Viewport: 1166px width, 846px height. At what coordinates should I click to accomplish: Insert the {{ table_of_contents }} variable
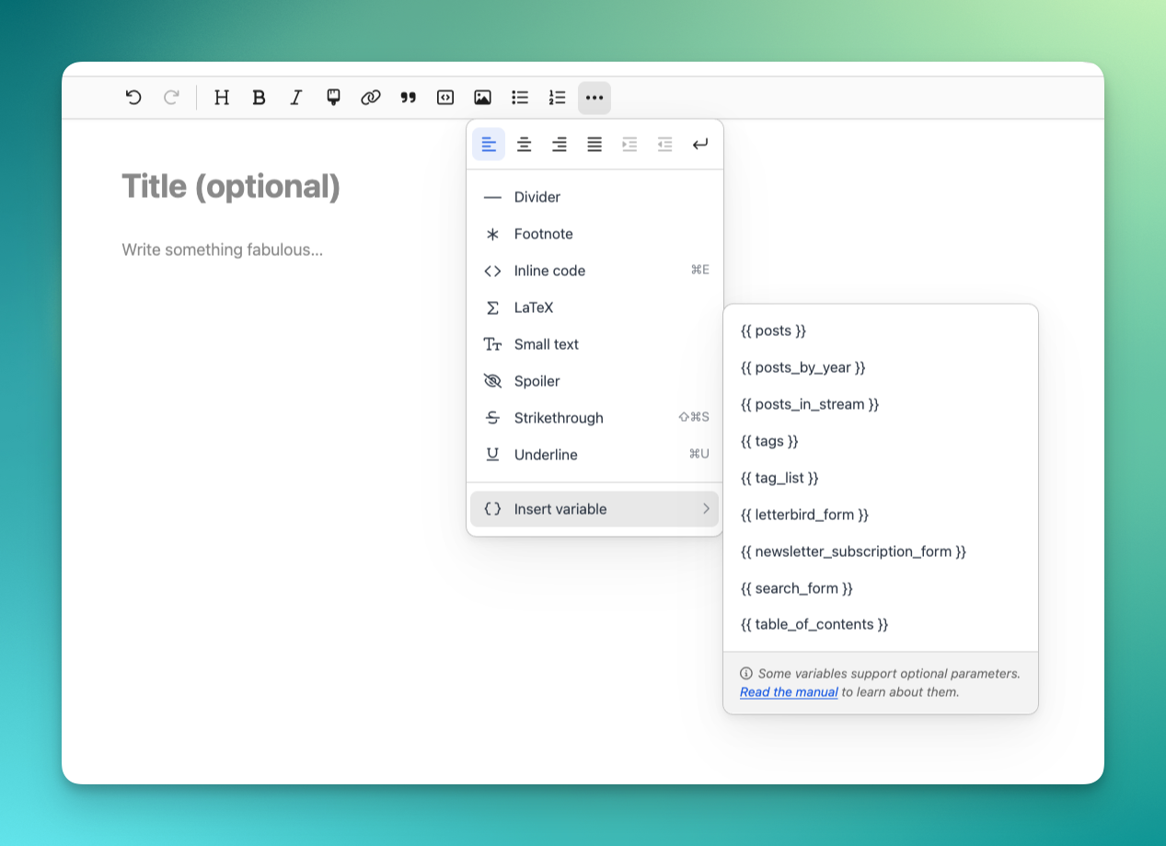click(881, 624)
